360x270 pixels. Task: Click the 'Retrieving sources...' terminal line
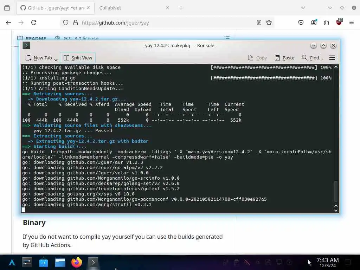pos(57,94)
